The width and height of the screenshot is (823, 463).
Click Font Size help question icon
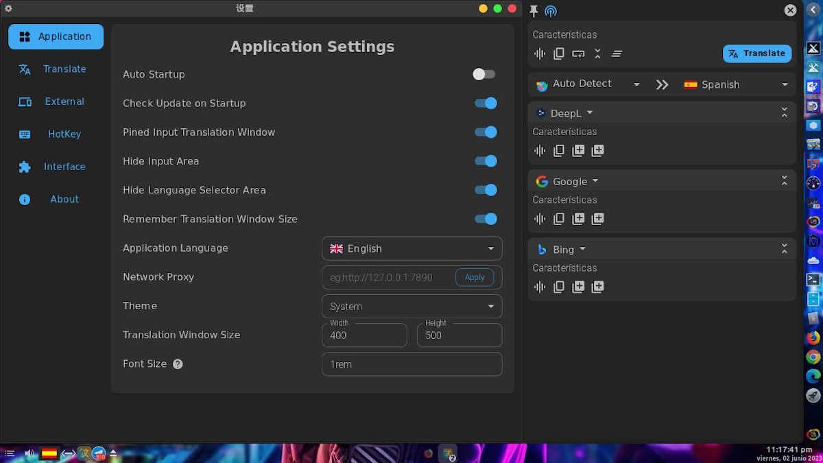(178, 364)
